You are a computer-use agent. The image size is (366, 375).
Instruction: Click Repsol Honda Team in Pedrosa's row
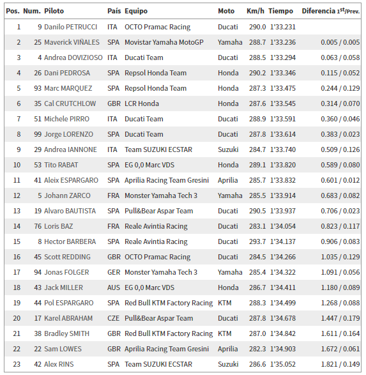[x=155, y=73]
